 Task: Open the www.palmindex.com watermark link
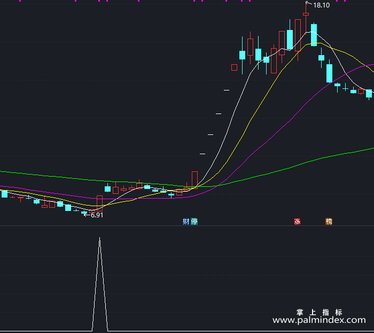coord(319,320)
